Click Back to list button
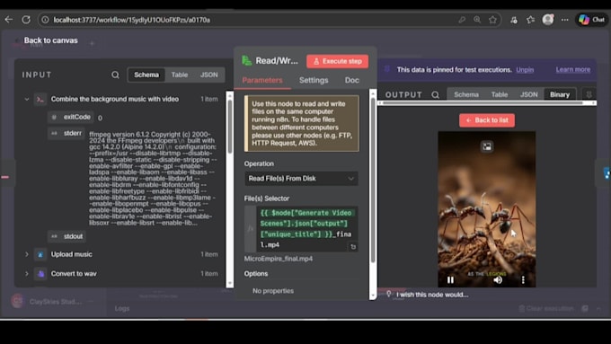 [487, 120]
